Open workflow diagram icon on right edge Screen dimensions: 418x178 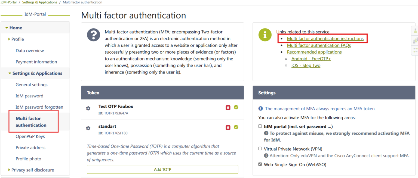(415, 50)
